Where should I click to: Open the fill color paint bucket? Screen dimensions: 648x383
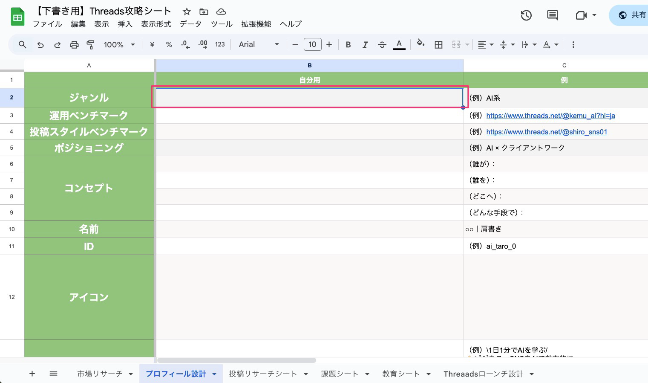[x=420, y=44]
